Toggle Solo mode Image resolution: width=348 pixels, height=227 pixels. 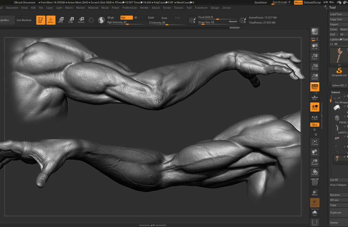tap(315, 213)
